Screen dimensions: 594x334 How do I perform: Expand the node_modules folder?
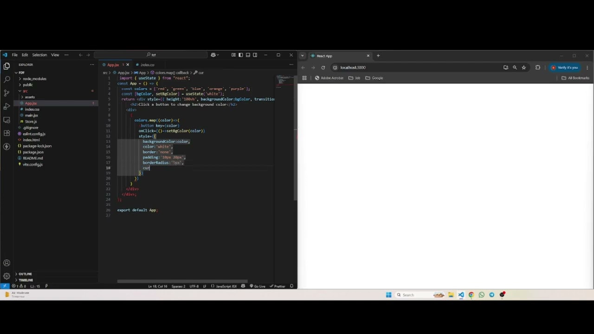tap(34, 79)
